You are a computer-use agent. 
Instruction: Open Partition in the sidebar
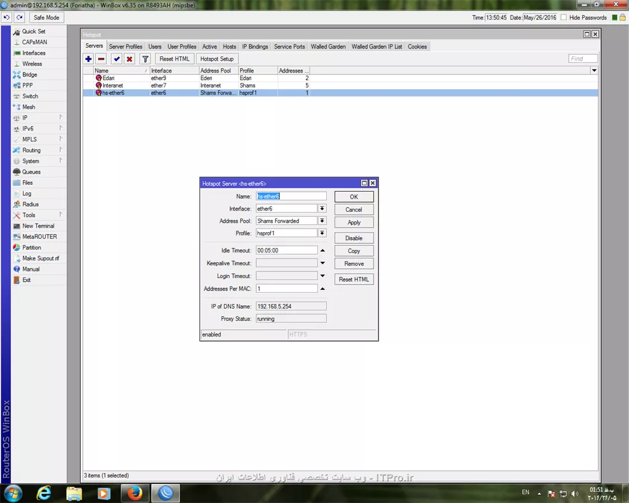tap(39, 248)
